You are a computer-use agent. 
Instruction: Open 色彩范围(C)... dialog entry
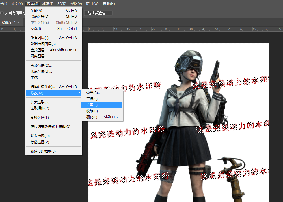[41, 65]
